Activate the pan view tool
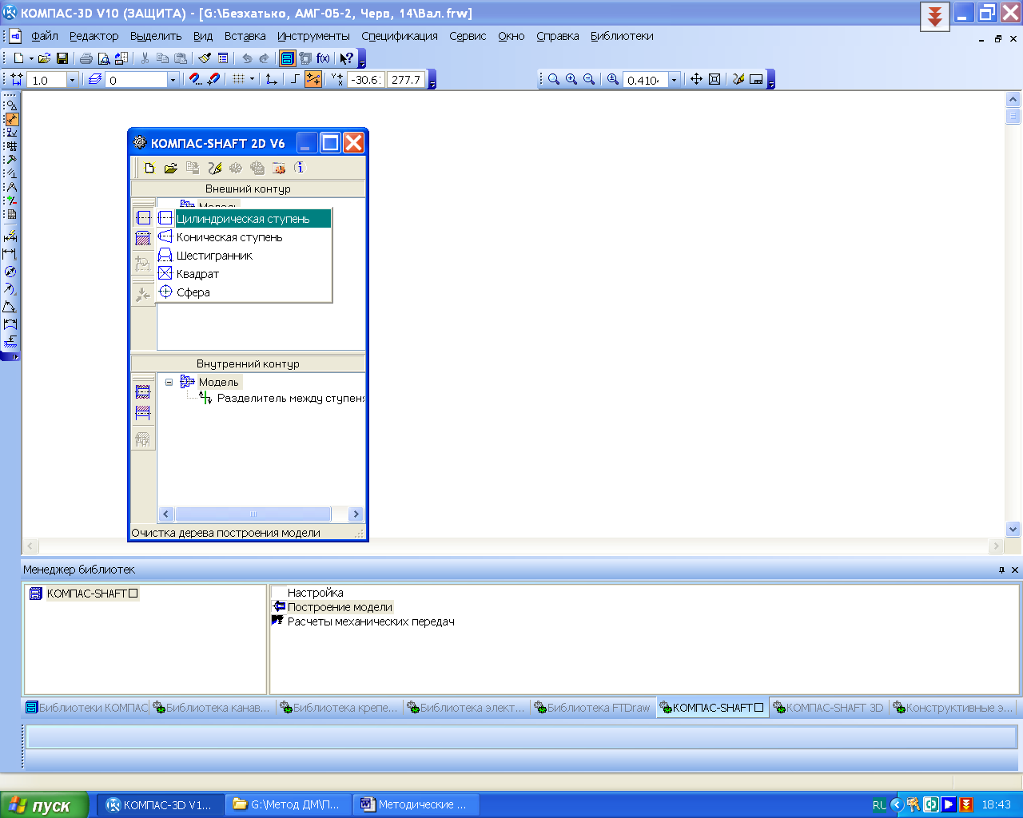The width and height of the screenshot is (1023, 818). point(696,79)
